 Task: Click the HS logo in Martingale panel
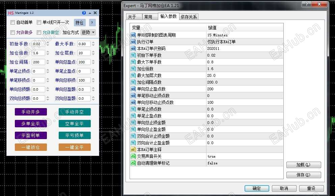pos(11,13)
